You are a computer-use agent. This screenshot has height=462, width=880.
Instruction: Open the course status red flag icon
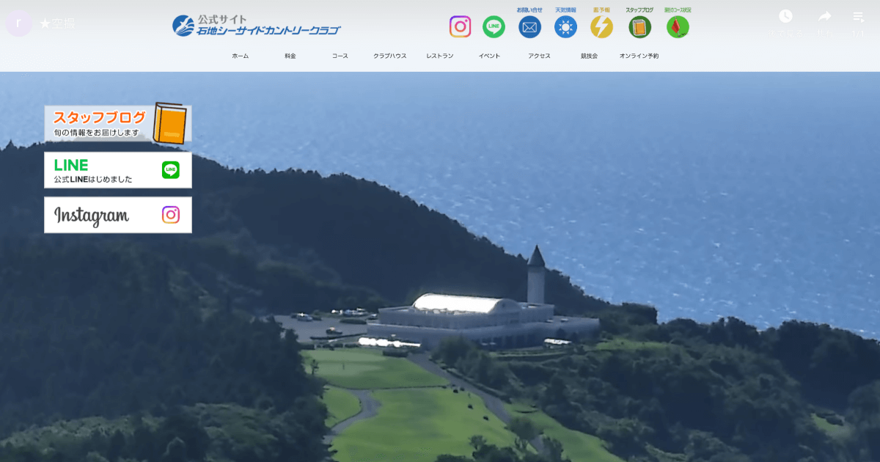coord(678,26)
